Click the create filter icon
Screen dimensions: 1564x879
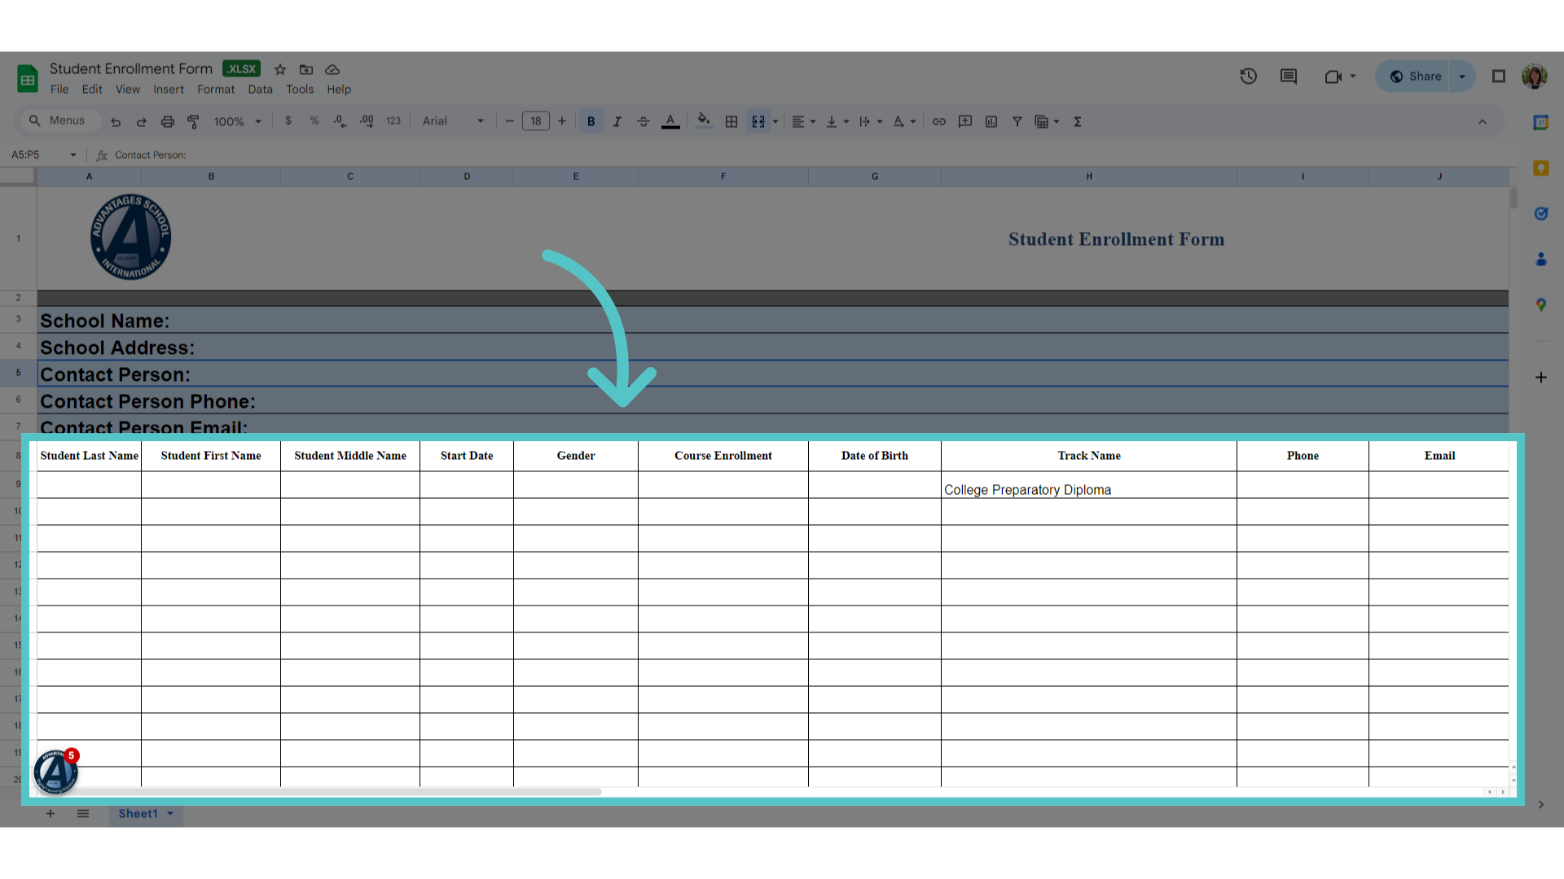tap(1017, 121)
